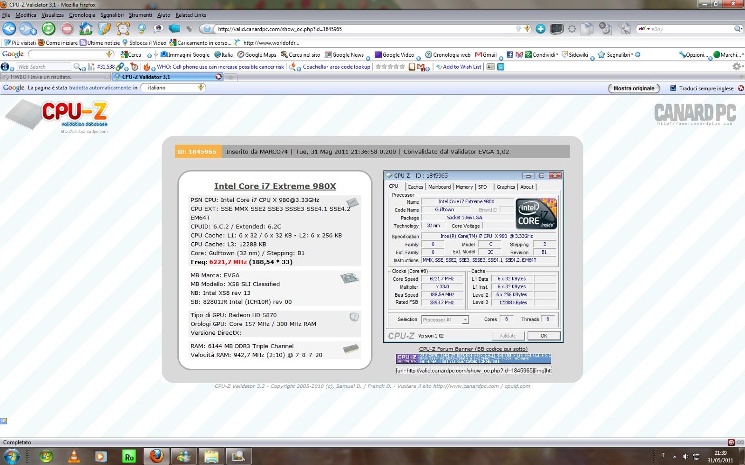Click in the Alexa Web Search field
This screenshot has width=745, height=465.
(x=43, y=67)
